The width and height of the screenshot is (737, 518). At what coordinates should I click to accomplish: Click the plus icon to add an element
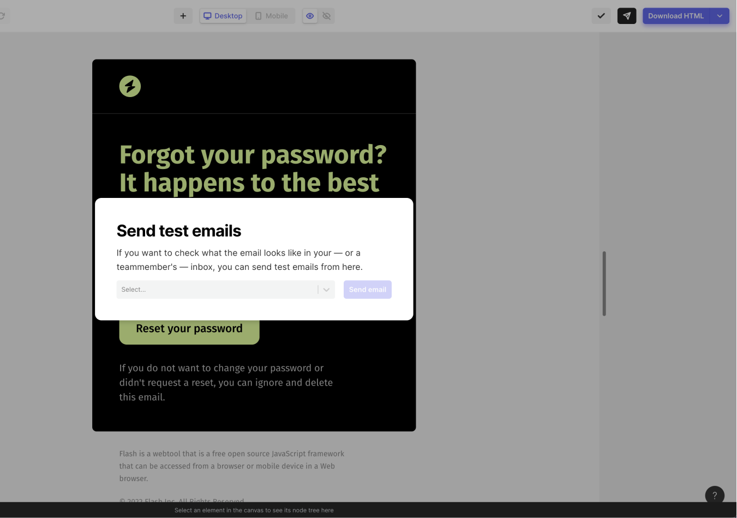click(183, 16)
